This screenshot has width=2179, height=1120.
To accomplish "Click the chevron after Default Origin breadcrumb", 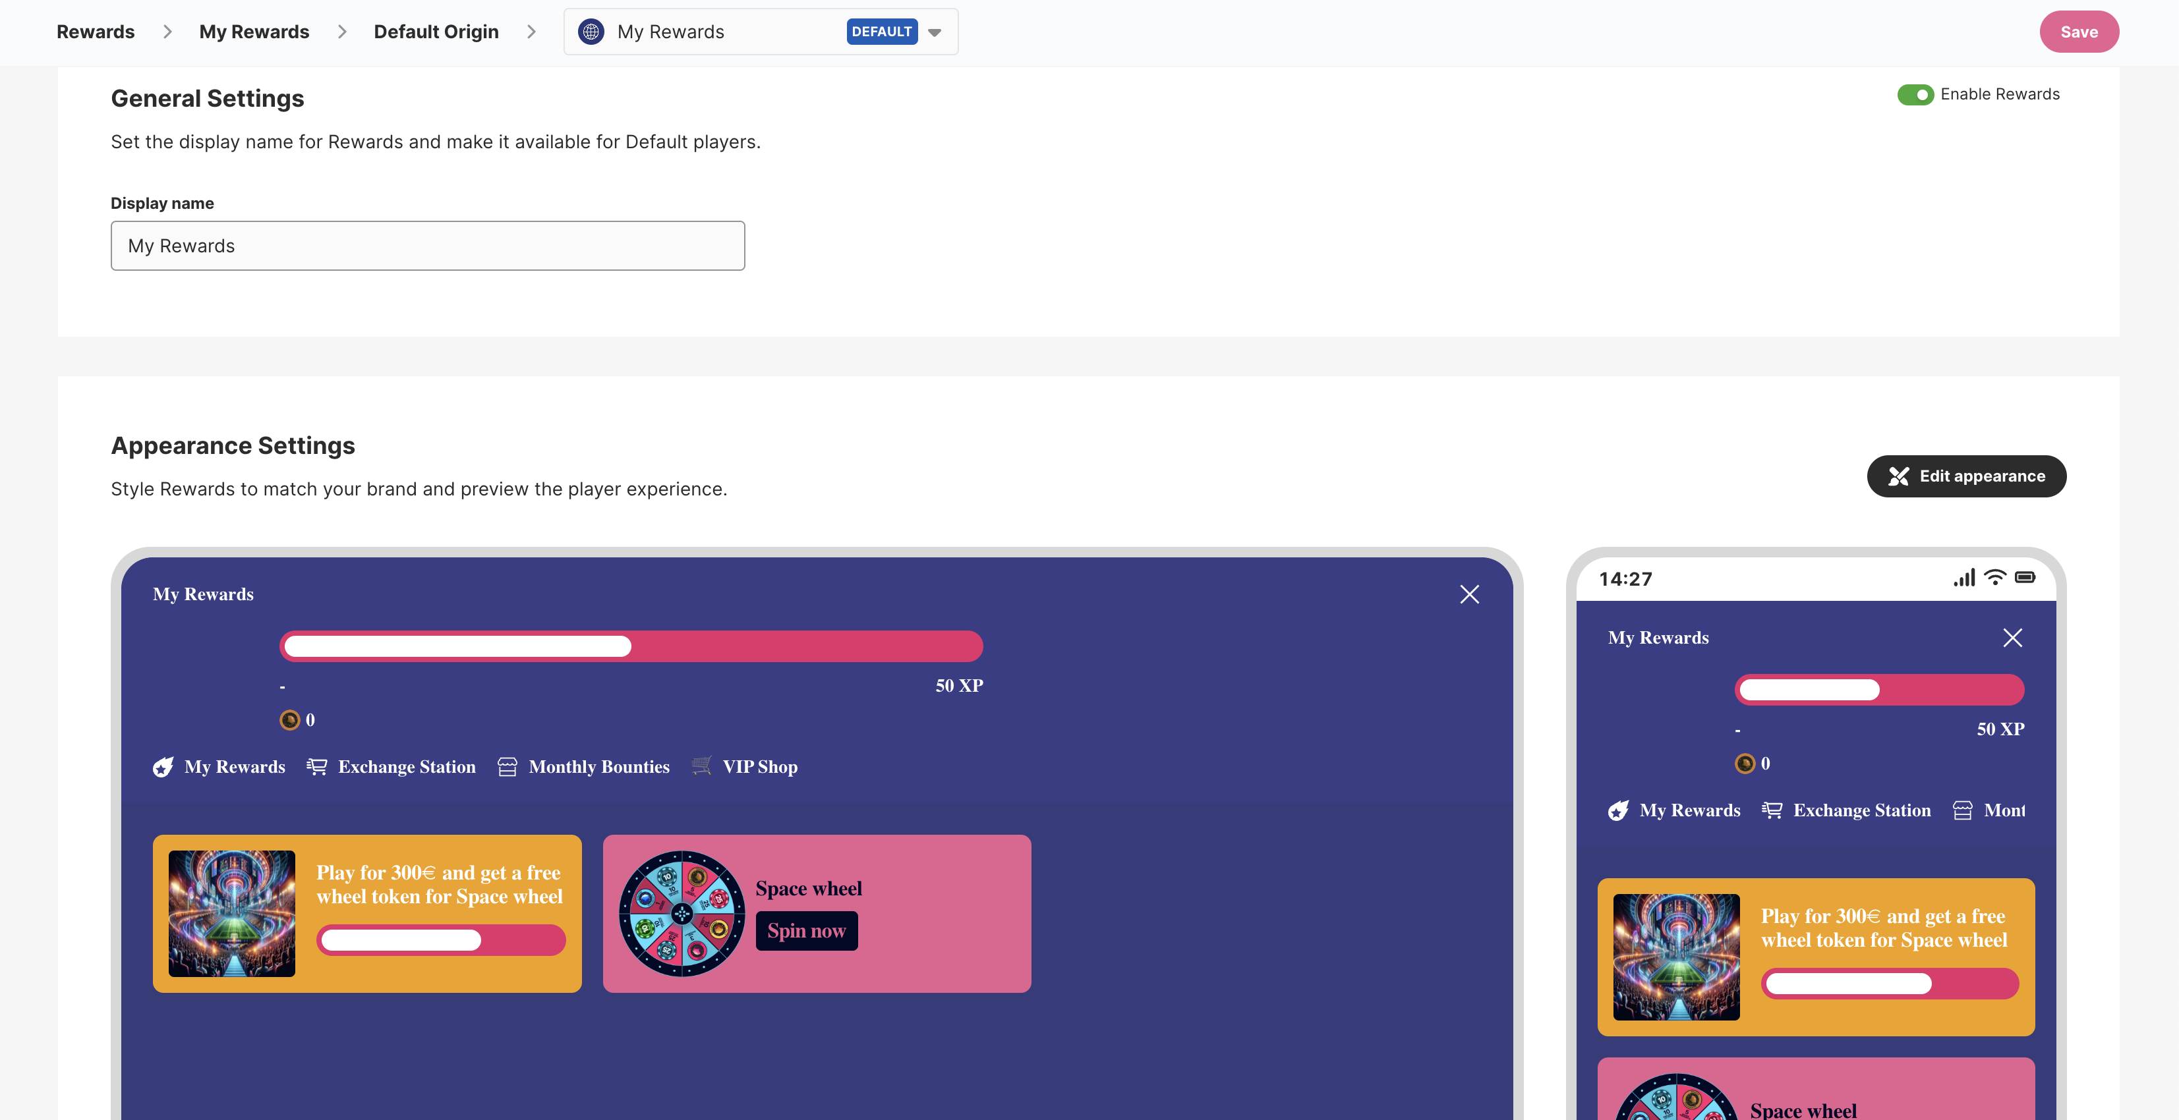I will (x=531, y=32).
